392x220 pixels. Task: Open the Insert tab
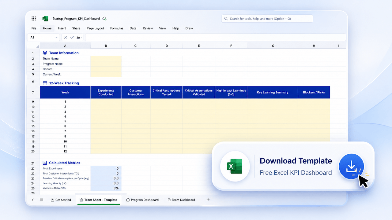pyautogui.click(x=62, y=28)
